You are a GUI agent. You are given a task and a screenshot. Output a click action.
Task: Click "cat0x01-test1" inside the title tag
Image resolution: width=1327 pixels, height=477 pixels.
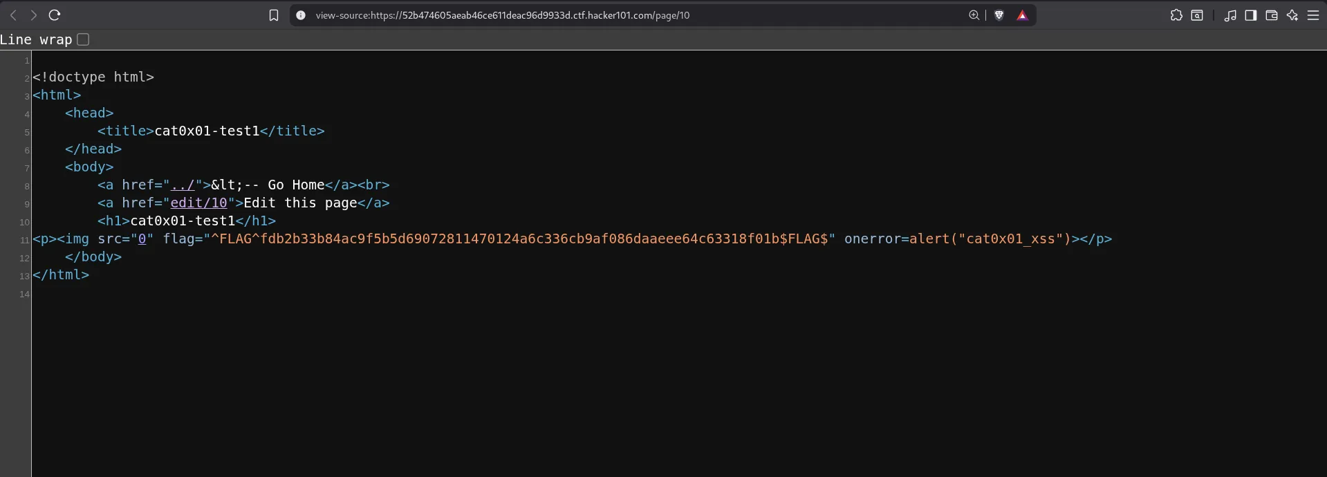[207, 131]
